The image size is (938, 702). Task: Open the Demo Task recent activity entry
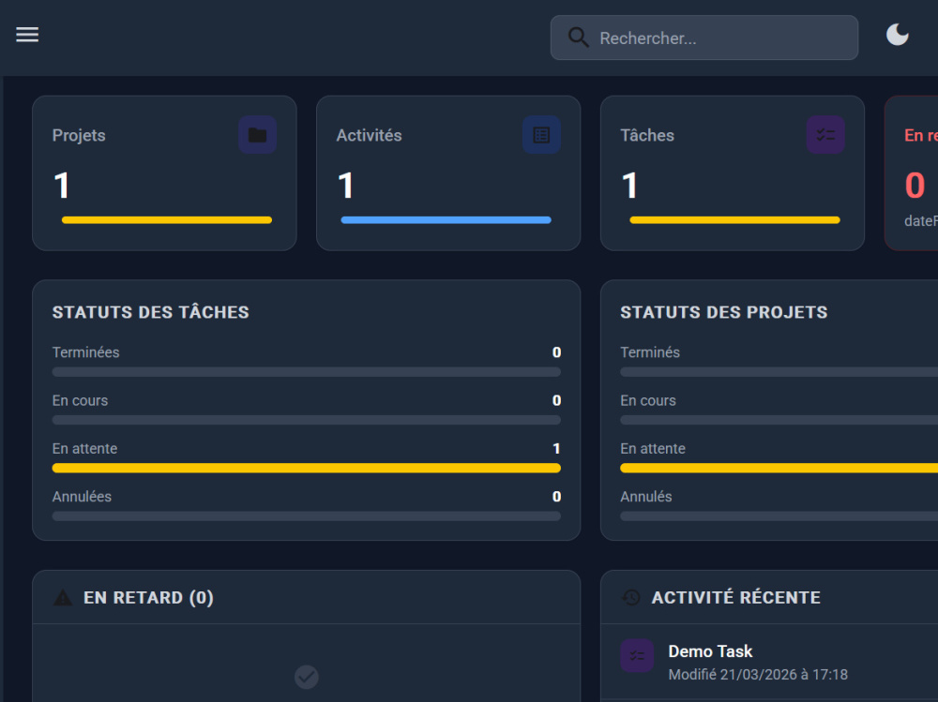(x=769, y=662)
